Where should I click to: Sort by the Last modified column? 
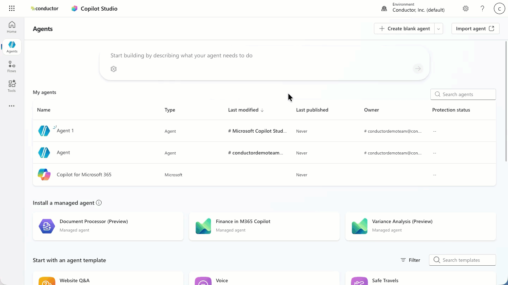tap(246, 110)
